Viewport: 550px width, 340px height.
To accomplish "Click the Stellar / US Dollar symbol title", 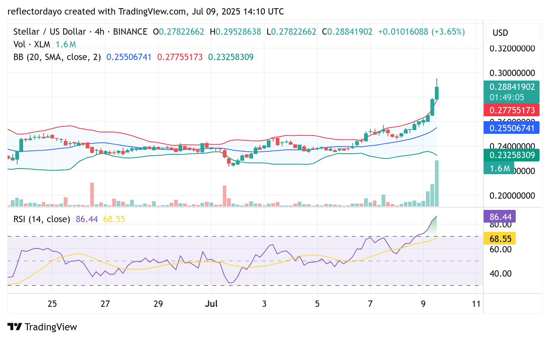I will point(50,32).
